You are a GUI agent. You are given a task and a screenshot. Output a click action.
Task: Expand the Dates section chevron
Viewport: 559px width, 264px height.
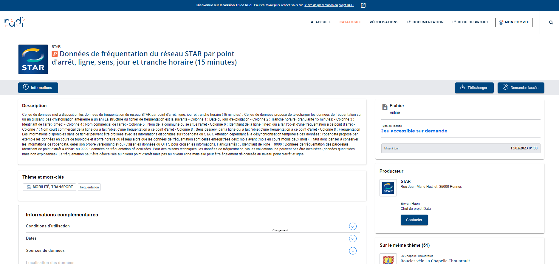tap(353, 239)
